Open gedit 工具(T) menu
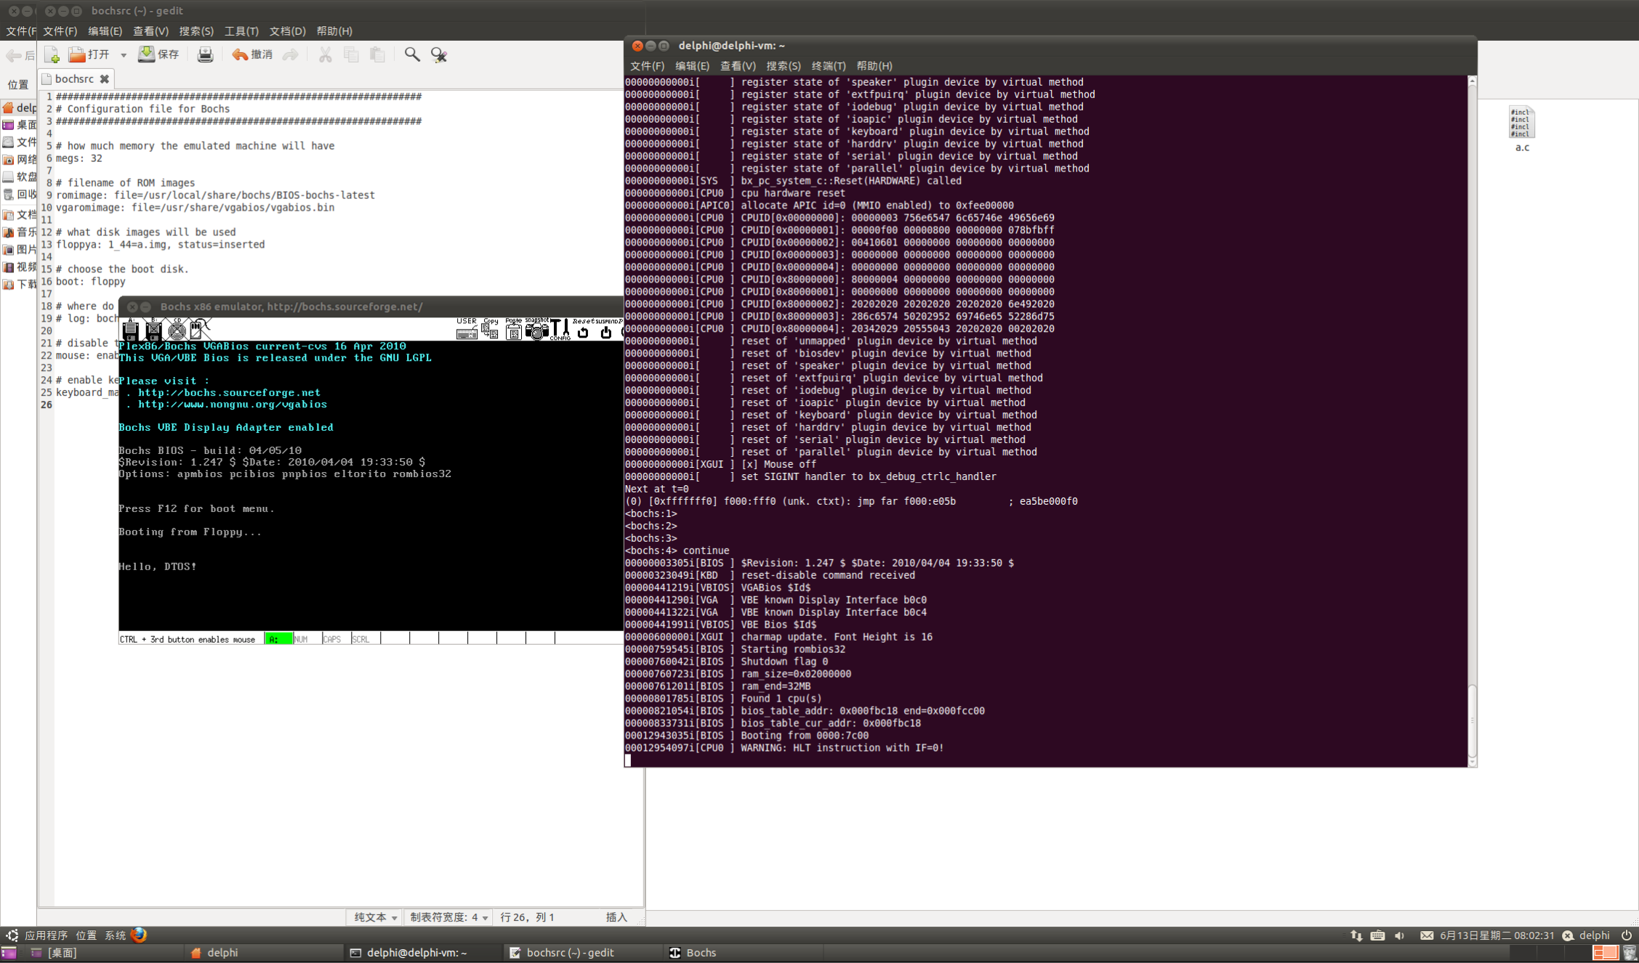 [241, 31]
